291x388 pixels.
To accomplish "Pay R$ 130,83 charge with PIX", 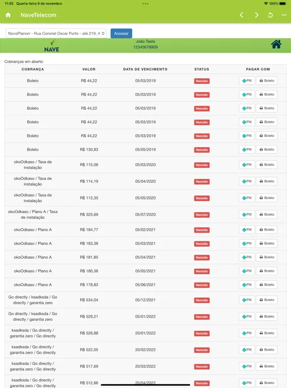I will (247, 150).
